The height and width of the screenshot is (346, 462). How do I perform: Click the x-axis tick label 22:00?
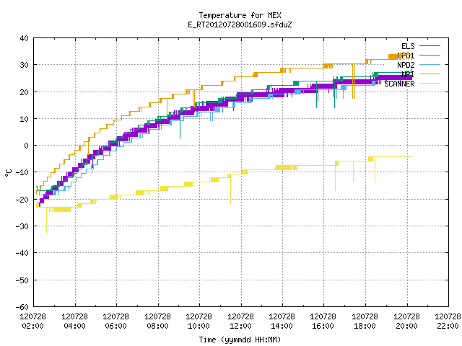pyautogui.click(x=448, y=326)
